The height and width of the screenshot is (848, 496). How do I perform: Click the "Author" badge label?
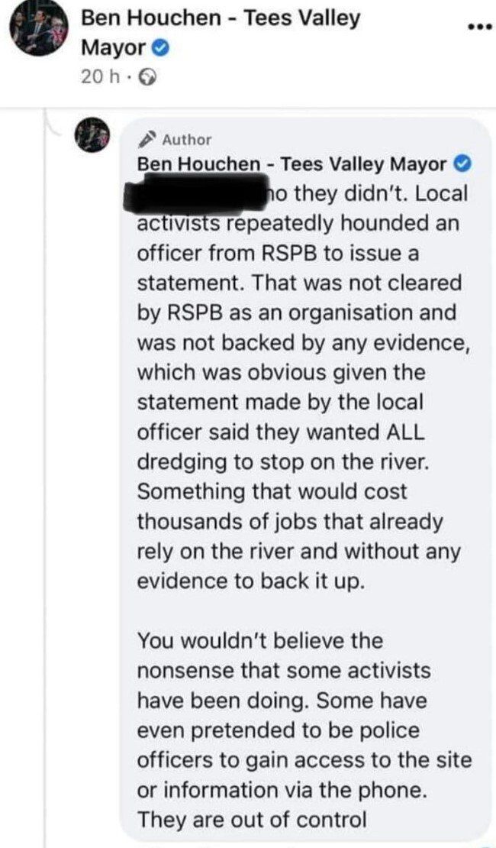[x=187, y=140]
